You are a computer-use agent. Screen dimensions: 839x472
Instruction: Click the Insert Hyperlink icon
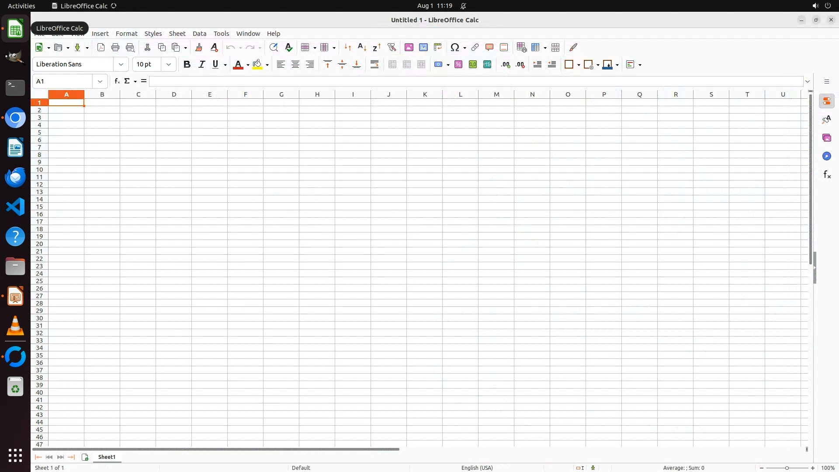(475, 47)
